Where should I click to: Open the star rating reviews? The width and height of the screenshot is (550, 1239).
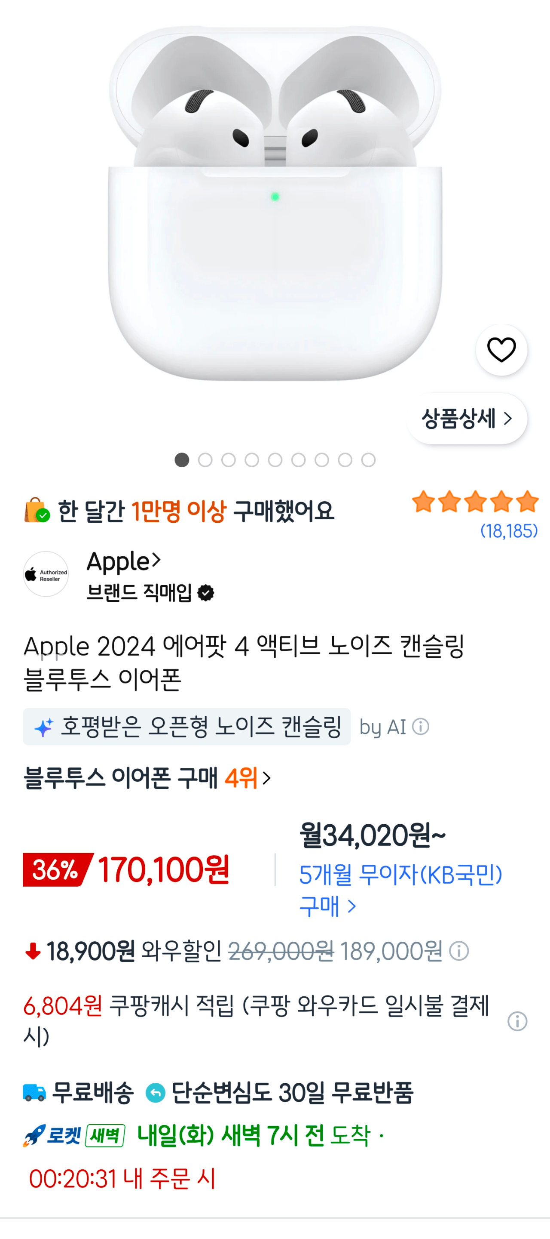pyautogui.click(x=475, y=502)
